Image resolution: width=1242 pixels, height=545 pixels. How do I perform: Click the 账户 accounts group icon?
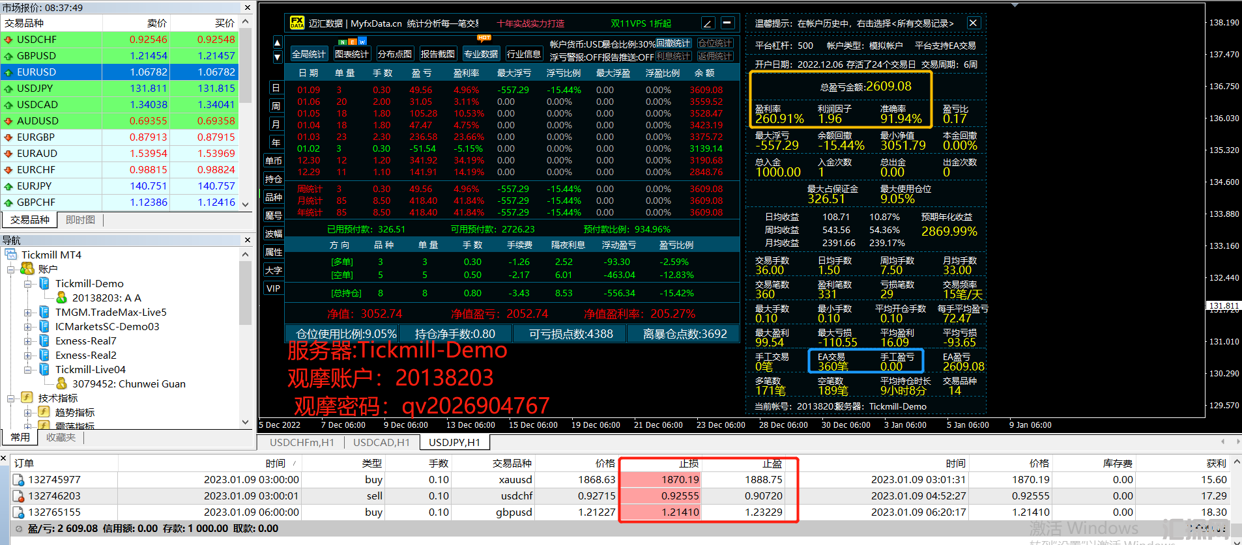27,269
